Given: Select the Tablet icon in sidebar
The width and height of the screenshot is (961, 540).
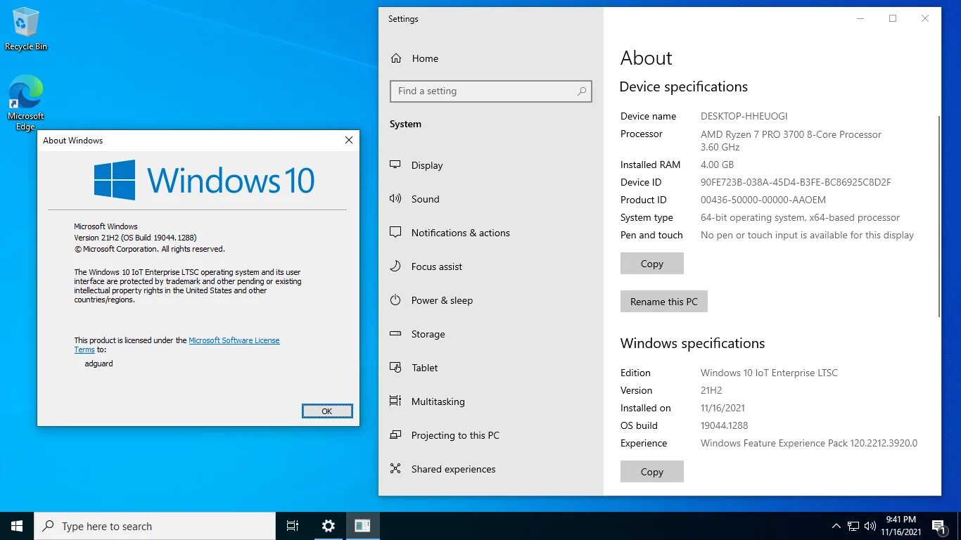Looking at the screenshot, I should coord(395,368).
